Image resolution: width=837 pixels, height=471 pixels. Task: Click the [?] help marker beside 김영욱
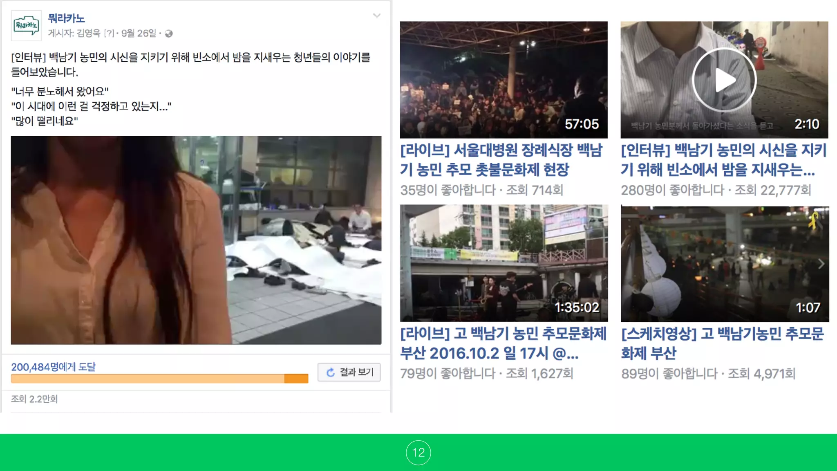point(109,33)
